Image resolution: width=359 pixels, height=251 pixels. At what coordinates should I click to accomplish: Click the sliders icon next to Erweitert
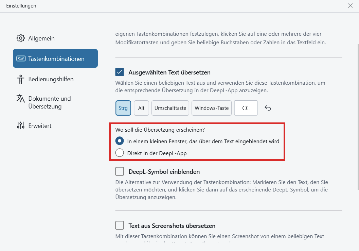(x=21, y=125)
